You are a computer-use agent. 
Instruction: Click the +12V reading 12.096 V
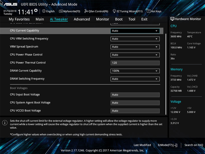175,112
